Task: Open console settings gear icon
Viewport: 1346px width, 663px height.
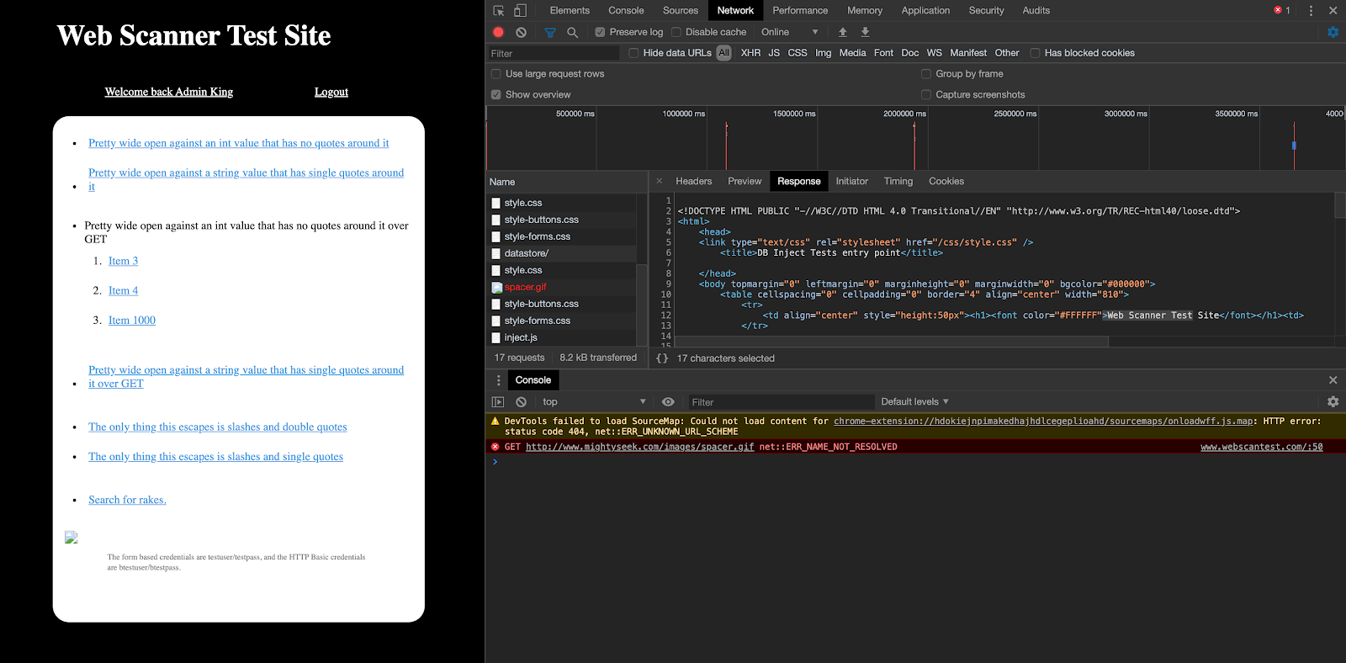Action: tap(1333, 402)
